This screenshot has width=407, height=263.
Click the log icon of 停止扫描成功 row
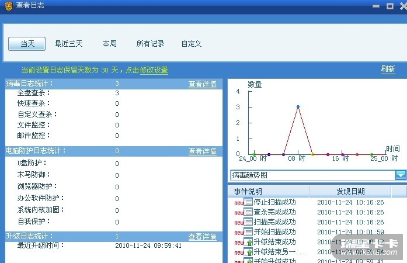(248, 202)
